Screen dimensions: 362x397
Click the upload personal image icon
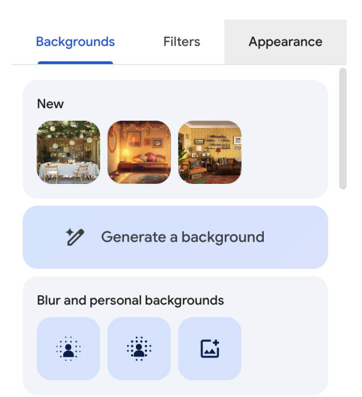[x=210, y=348]
